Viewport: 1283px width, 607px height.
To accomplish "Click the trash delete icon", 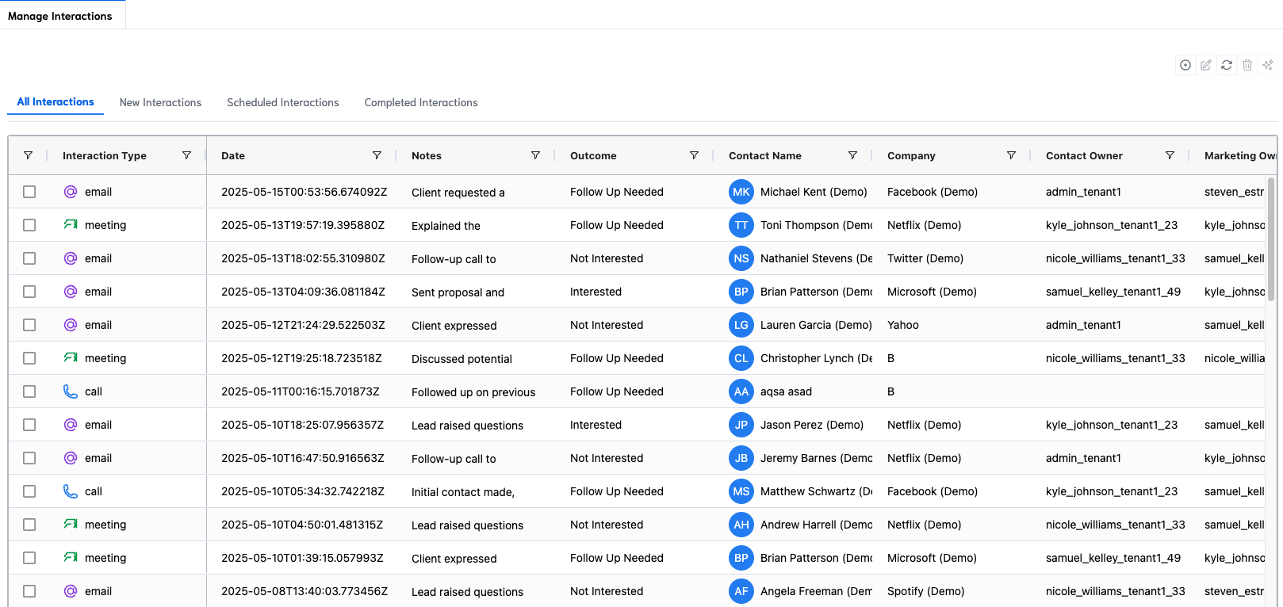I will pos(1247,65).
